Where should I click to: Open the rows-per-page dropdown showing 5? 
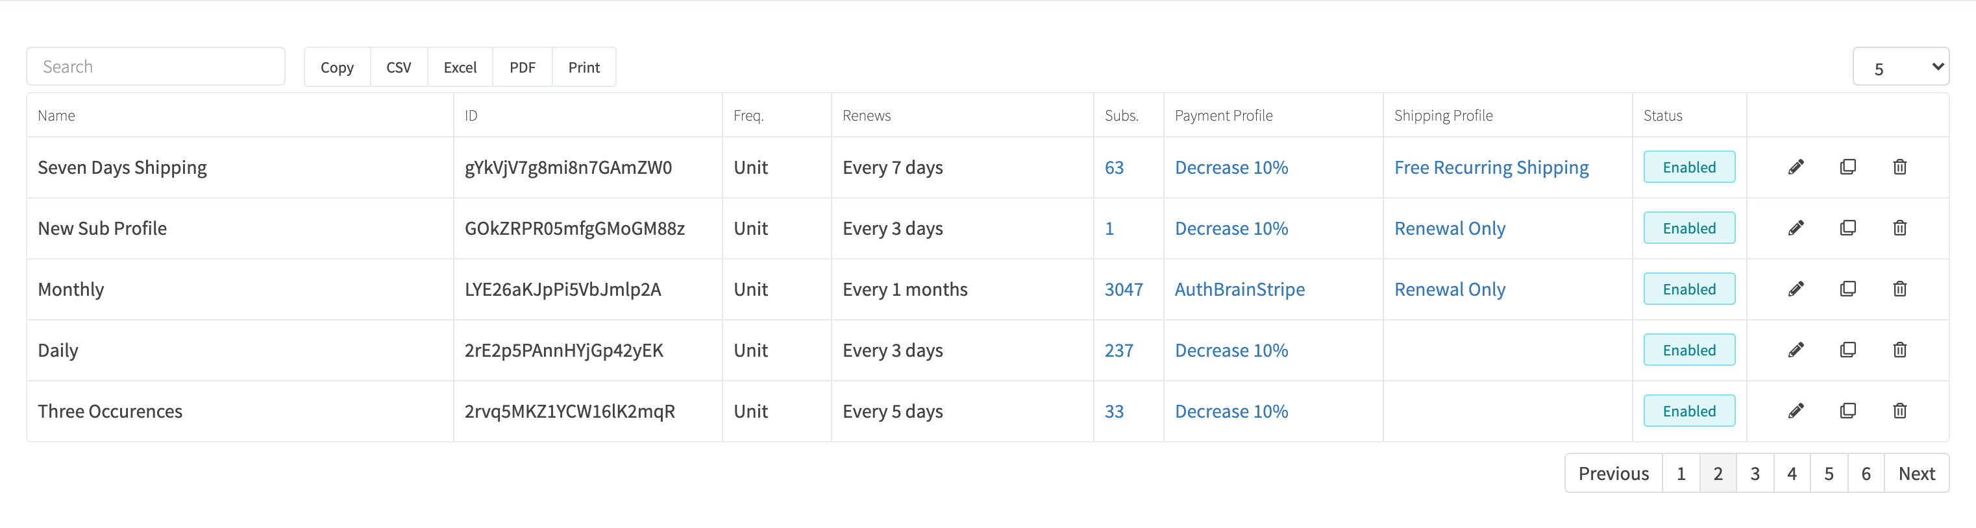click(1901, 67)
